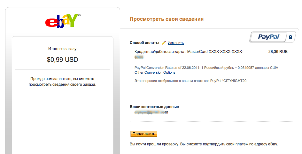Click the Прежде чем заплатить notice text
Image resolution: width=302 pixels, height=154 pixels.
tap(62, 81)
